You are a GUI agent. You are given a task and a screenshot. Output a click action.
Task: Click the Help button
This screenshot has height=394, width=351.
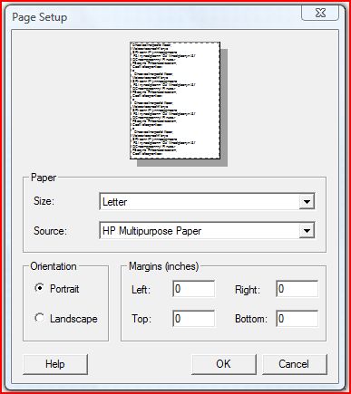55,364
